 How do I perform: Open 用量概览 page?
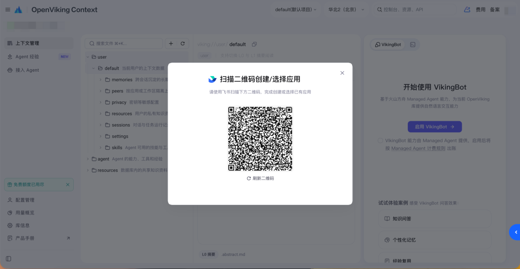pyautogui.click(x=39, y=213)
